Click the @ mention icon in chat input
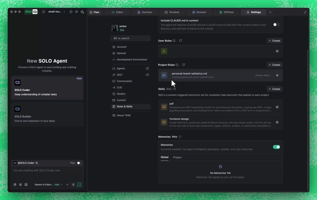 15,185
